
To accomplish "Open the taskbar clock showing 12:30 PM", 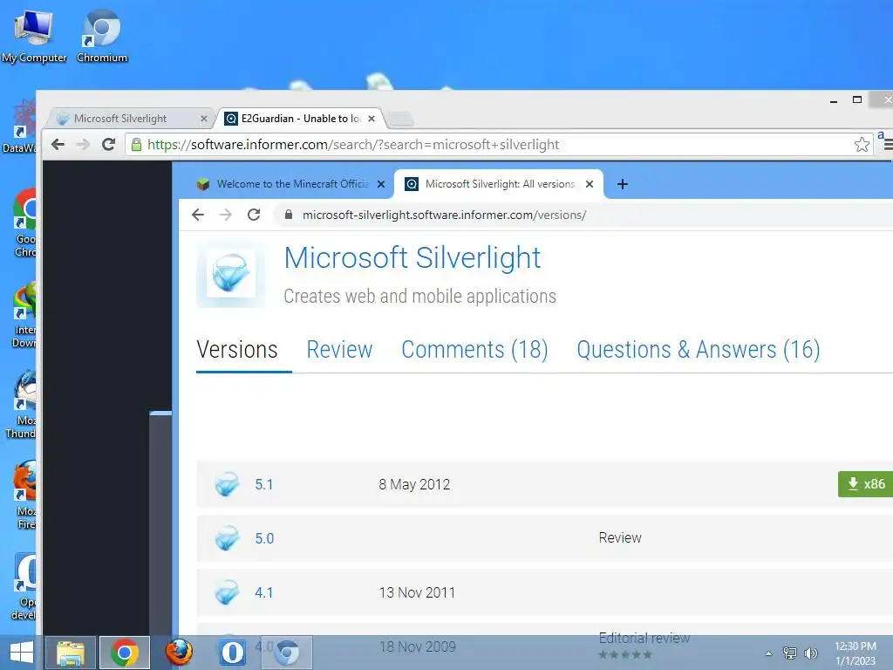I will click(x=856, y=653).
